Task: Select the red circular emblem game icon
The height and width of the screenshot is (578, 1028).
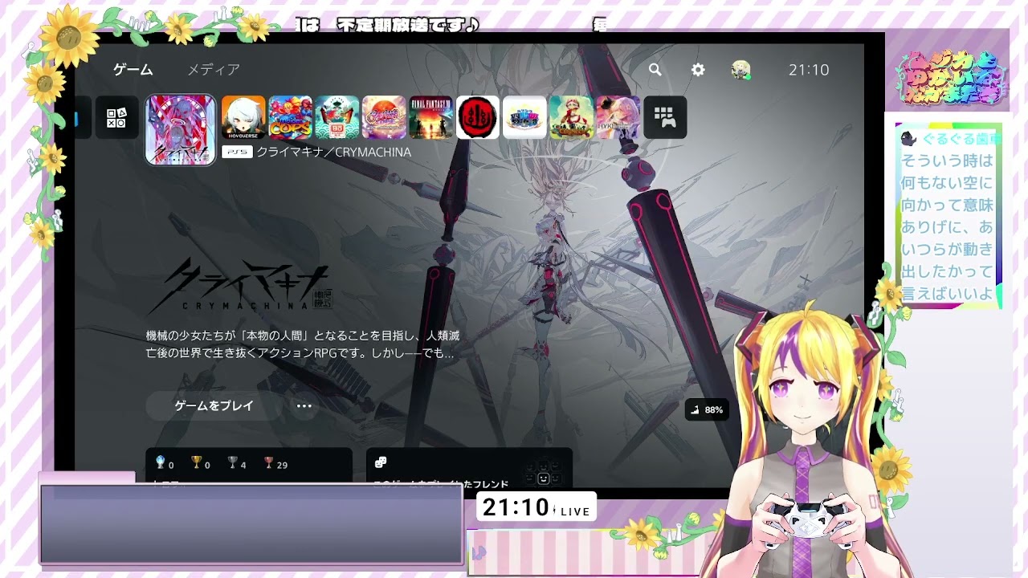Action: coord(478,118)
